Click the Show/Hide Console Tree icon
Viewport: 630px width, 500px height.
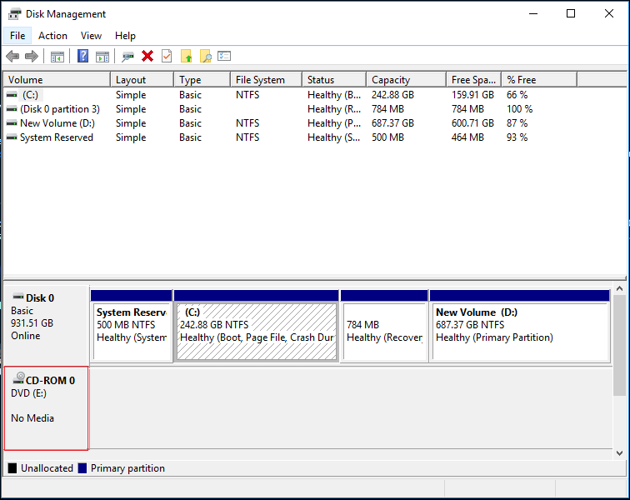[57, 57]
